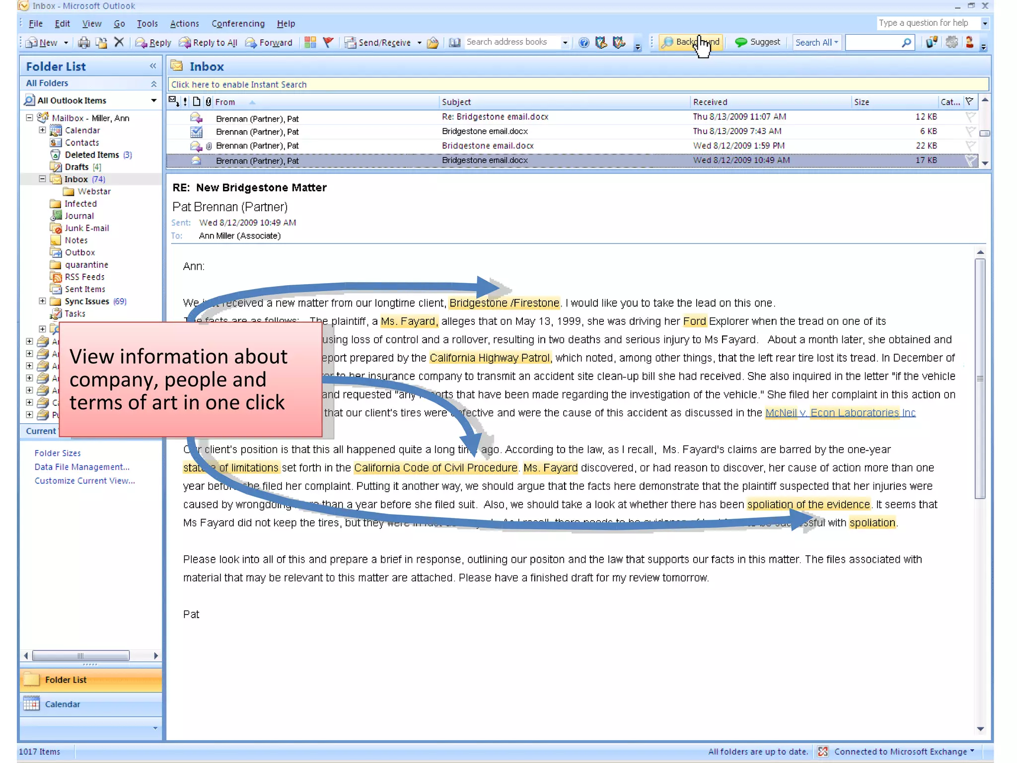Viewport: 1017px width, 763px height.
Task: Open the Send/Receive dropdown arrow
Action: (419, 43)
